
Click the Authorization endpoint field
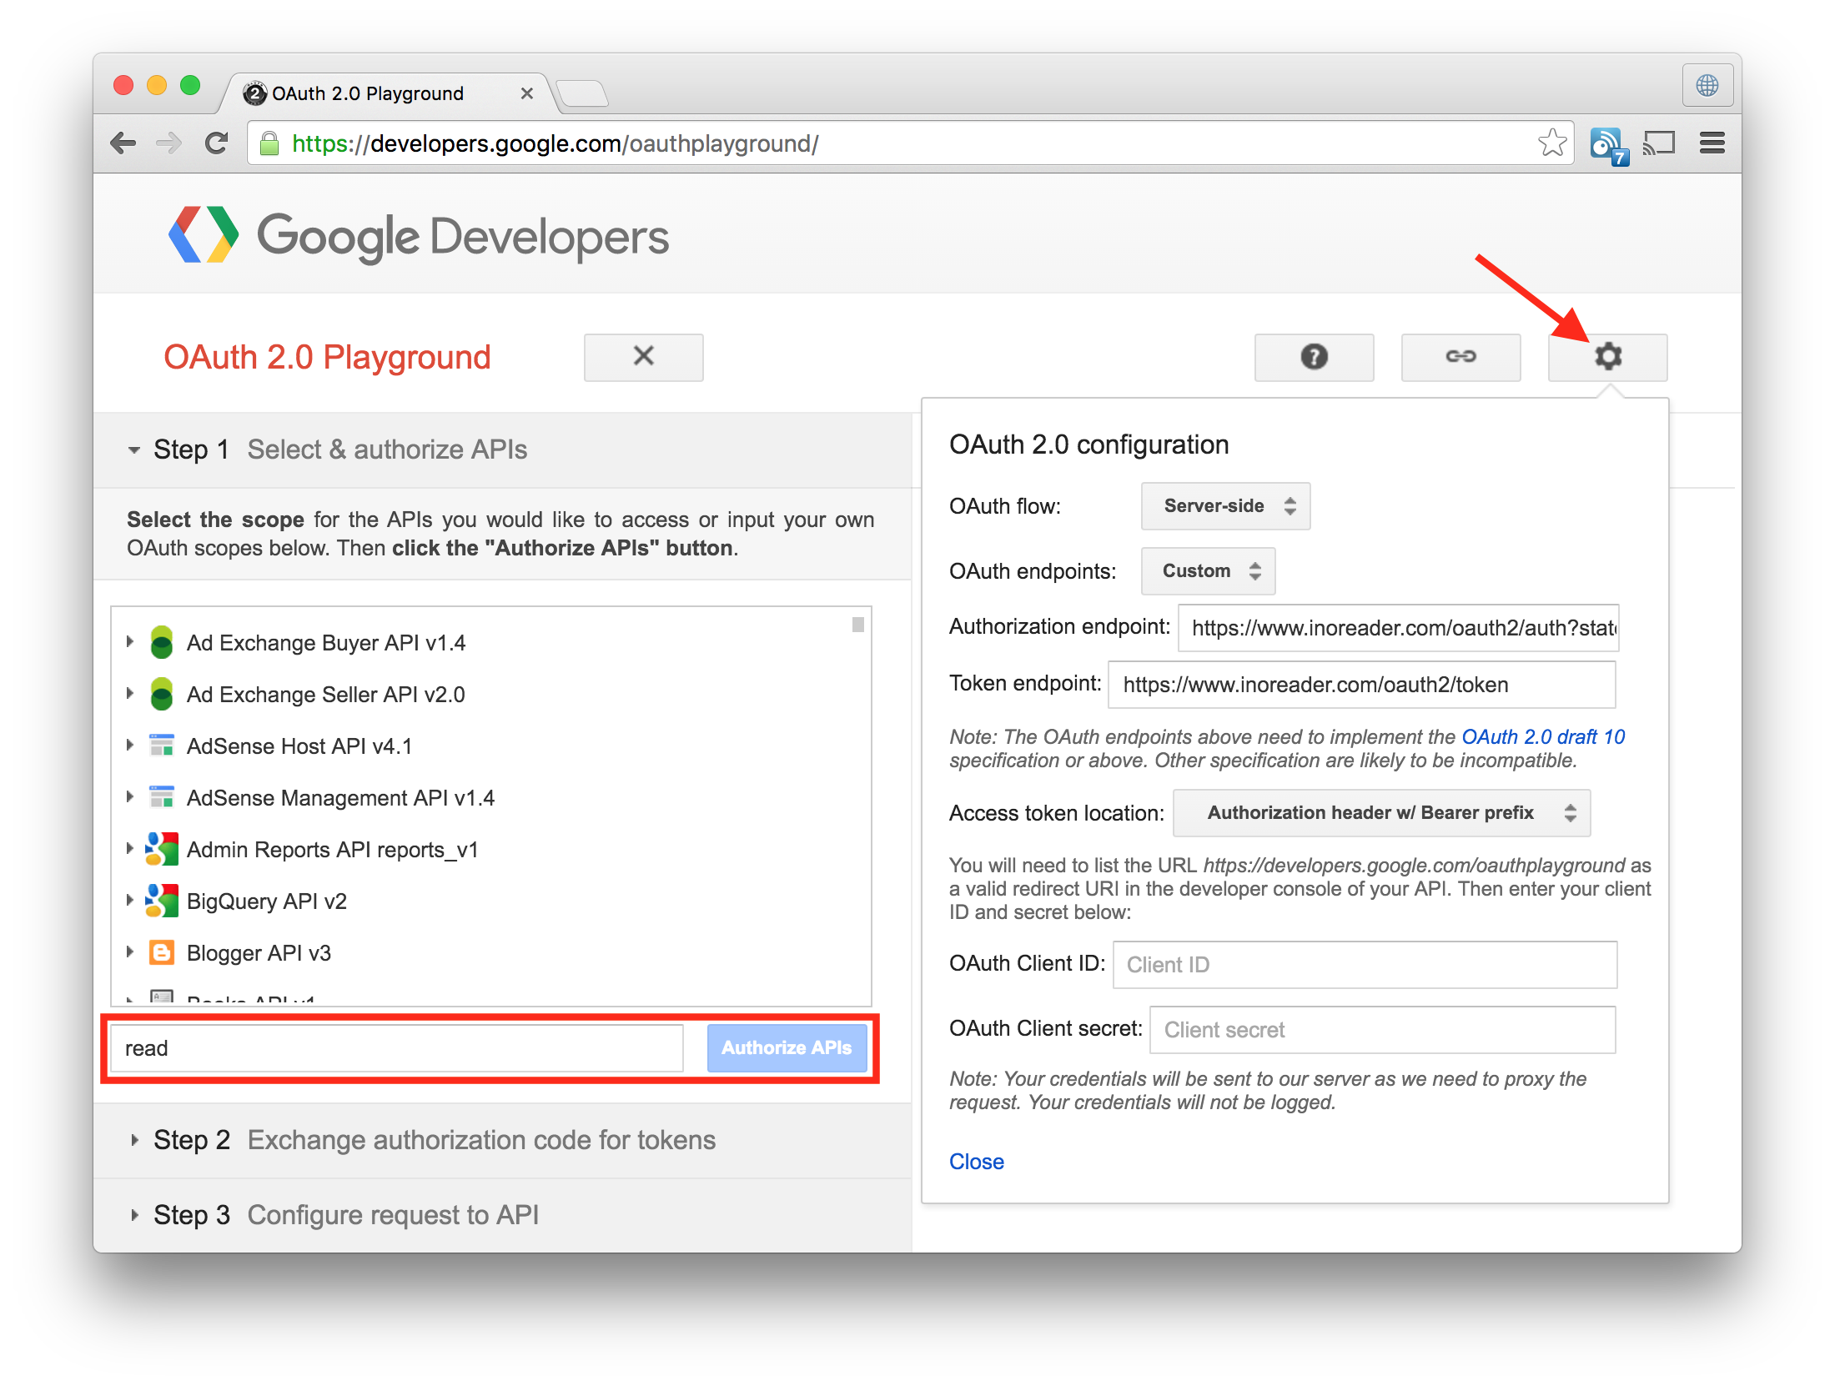[x=1398, y=628]
